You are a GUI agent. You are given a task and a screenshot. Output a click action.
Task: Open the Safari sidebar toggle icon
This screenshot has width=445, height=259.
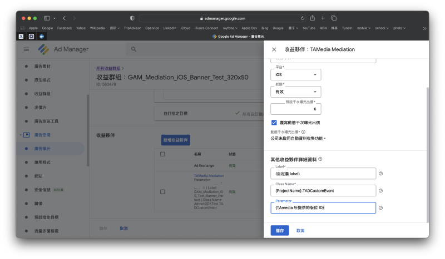(x=47, y=18)
